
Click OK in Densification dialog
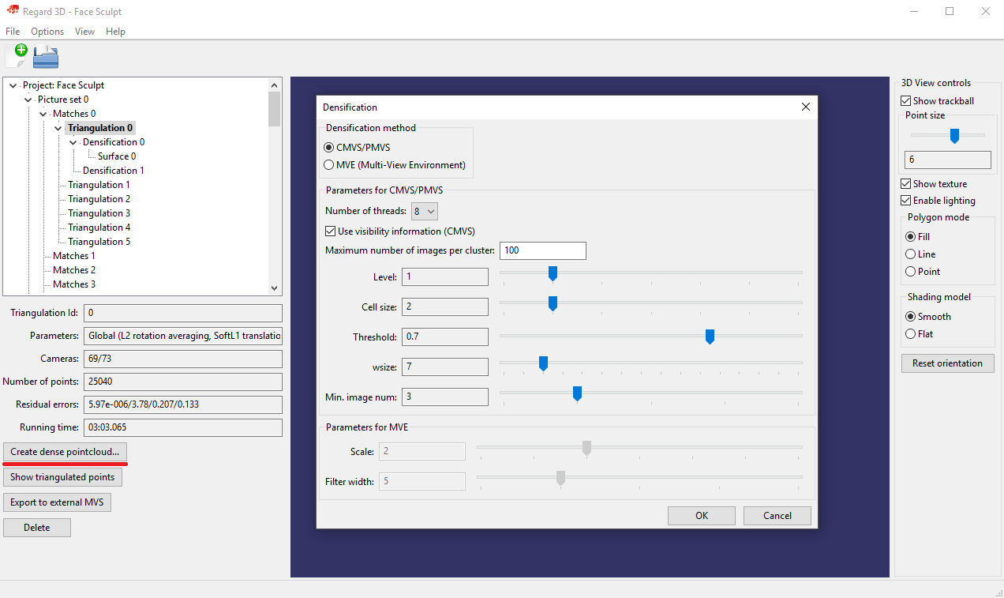[x=702, y=516]
